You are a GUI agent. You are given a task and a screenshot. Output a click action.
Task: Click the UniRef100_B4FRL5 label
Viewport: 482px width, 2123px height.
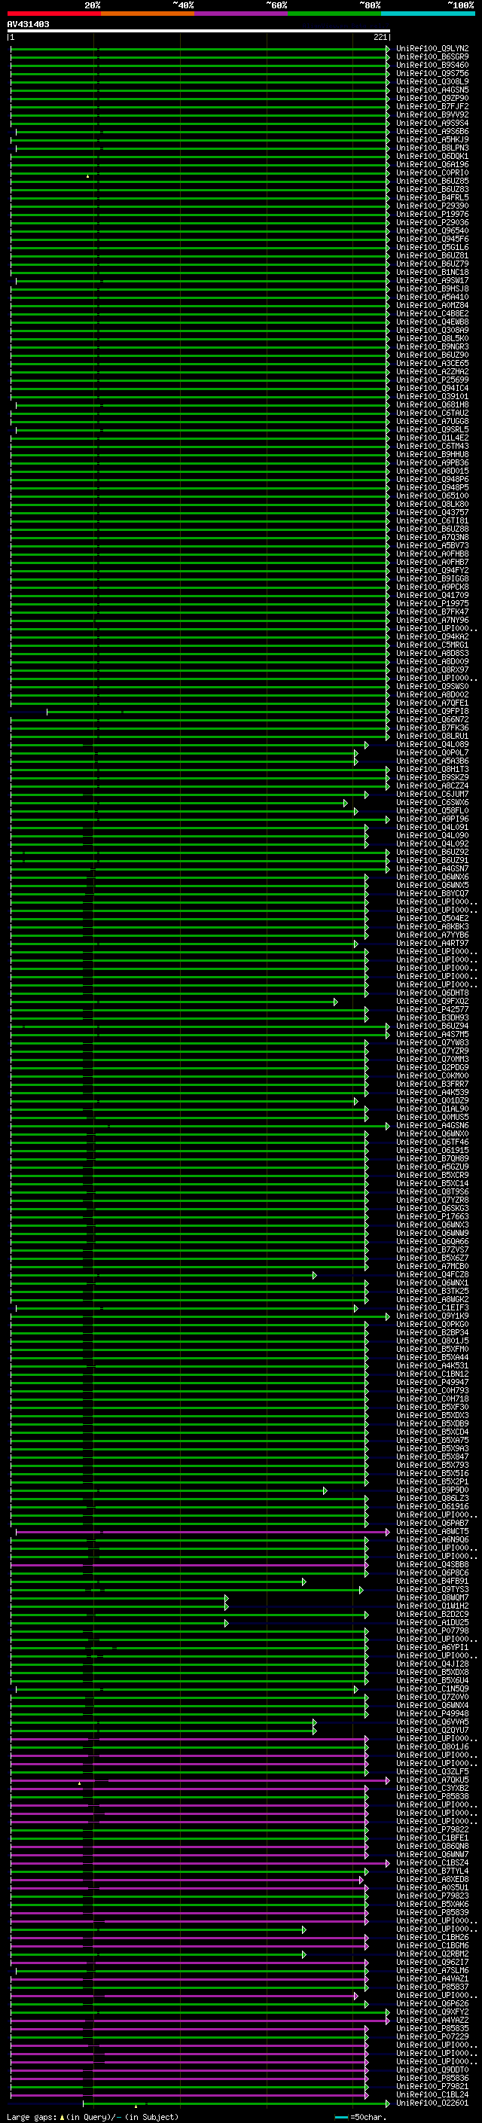[x=432, y=198]
